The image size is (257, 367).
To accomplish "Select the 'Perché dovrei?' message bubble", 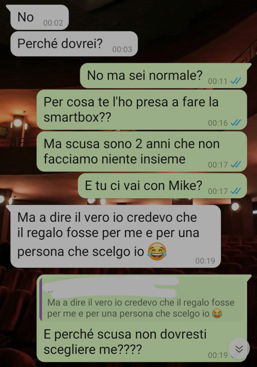I will [x=74, y=44].
